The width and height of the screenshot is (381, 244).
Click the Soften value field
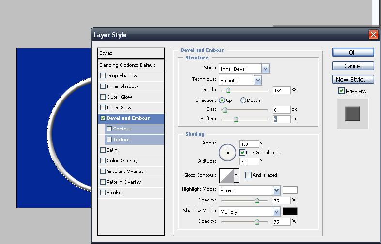click(281, 119)
